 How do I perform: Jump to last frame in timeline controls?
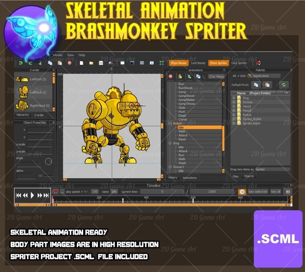(46, 195)
